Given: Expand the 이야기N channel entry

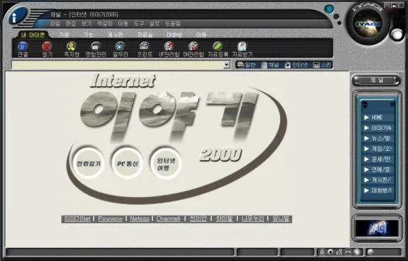Looking at the screenshot, I should 378,128.
